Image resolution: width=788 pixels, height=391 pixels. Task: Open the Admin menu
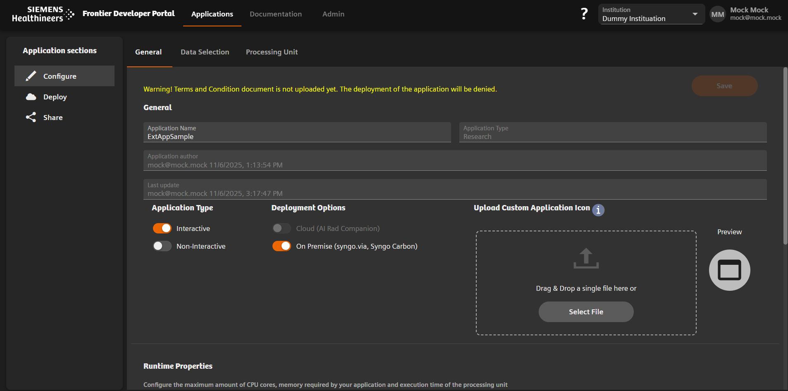pos(333,14)
